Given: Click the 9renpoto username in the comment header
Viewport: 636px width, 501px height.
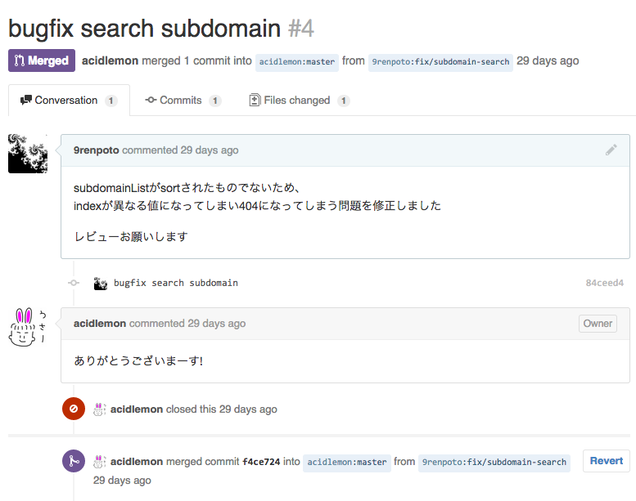Looking at the screenshot, I should 96,150.
